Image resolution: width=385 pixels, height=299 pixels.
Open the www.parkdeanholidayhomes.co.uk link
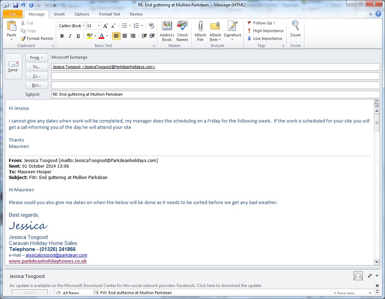[48, 261]
